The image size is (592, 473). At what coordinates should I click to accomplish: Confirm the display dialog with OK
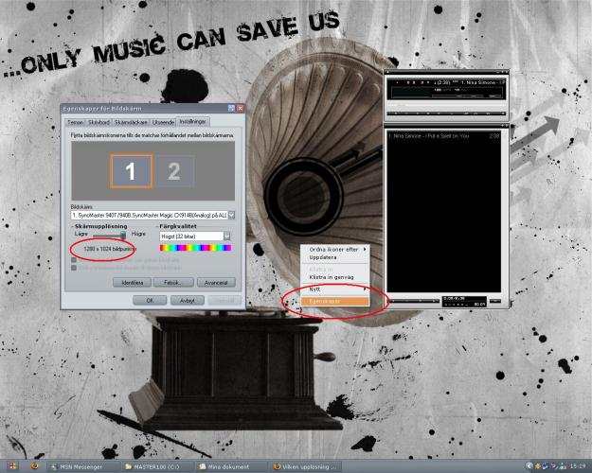coord(150,300)
